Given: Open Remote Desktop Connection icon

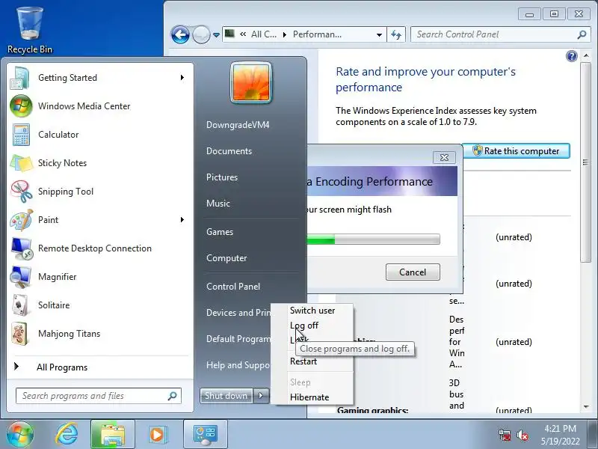Looking at the screenshot, I should 22,248.
